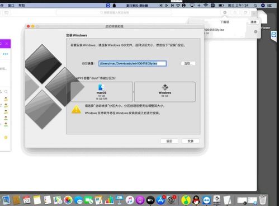The width and height of the screenshot is (279, 206).
Task: Click Safari share toolbar icon
Action: (235, 12)
